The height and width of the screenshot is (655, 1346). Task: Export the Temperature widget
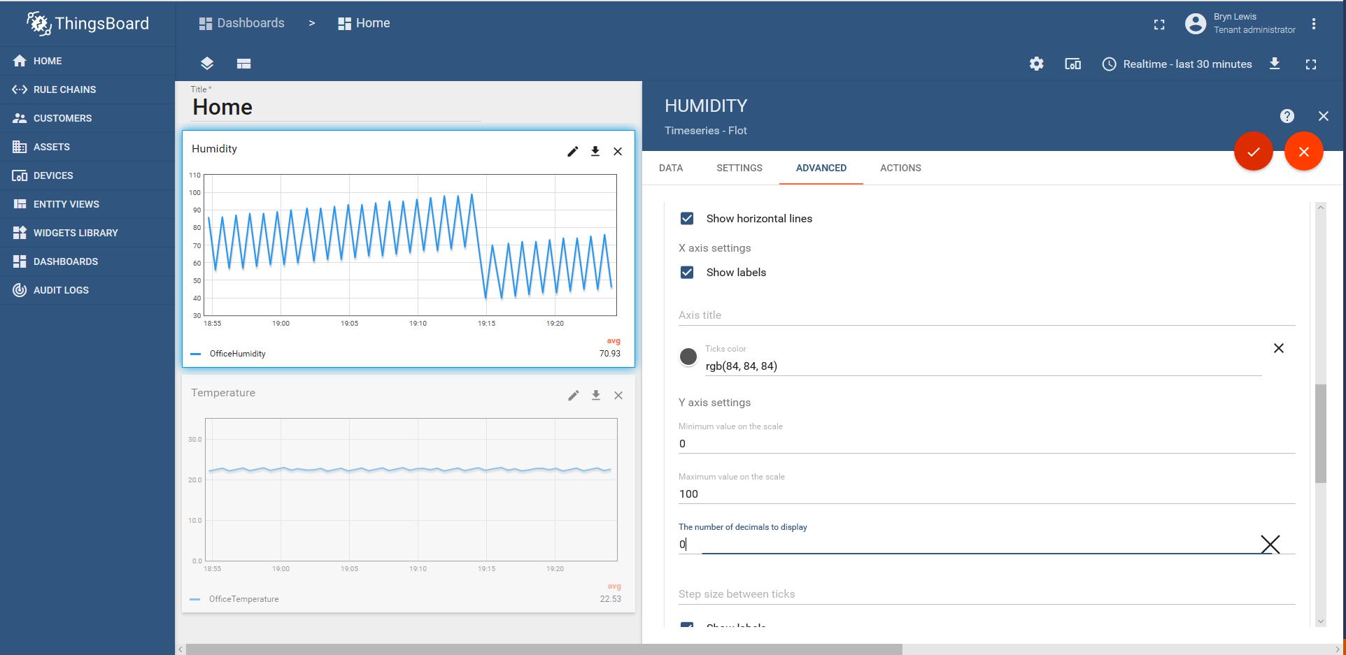click(596, 395)
